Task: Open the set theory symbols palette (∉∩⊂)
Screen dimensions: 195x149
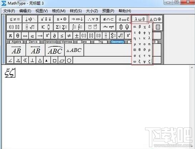Action: [108, 19]
